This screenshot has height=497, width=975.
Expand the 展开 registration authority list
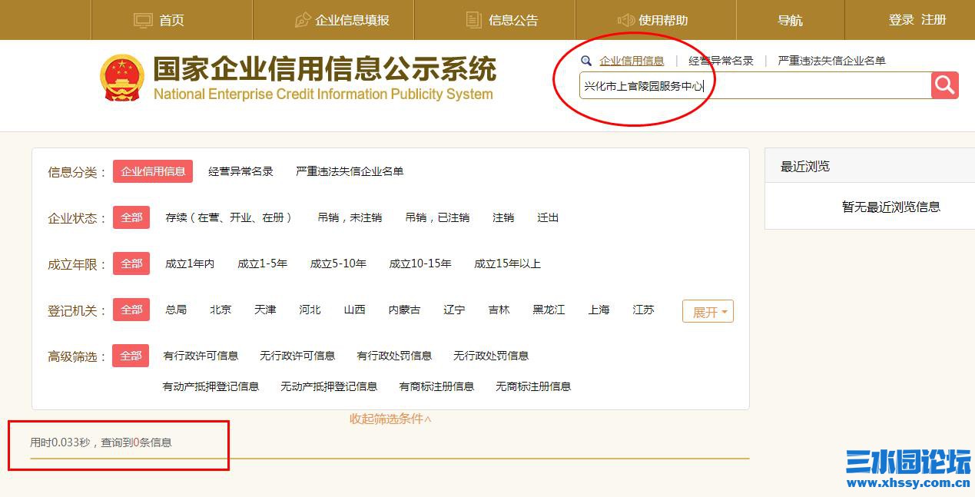[x=708, y=311]
